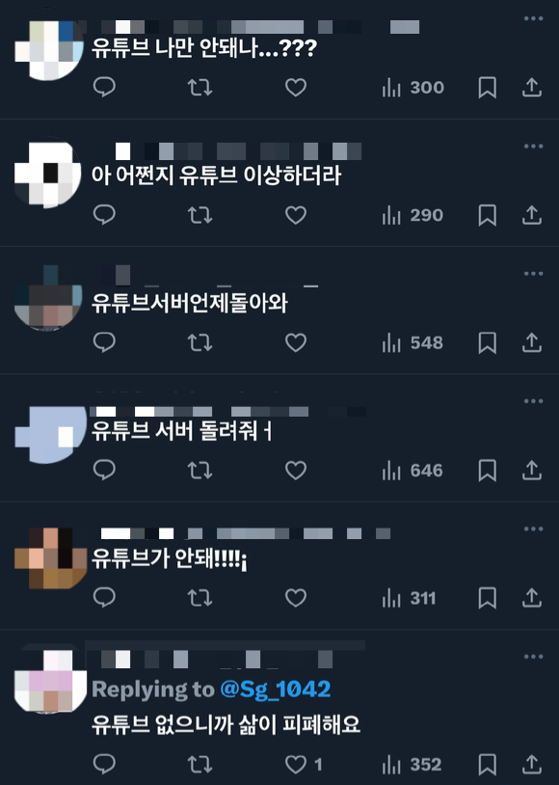View analytics showing 548 views
This screenshot has width=559, height=785.
pos(413,343)
